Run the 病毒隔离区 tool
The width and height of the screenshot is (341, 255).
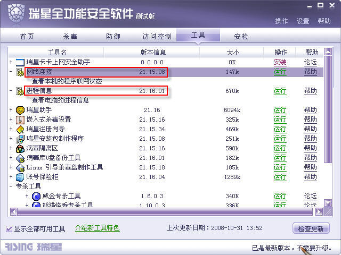point(280,149)
